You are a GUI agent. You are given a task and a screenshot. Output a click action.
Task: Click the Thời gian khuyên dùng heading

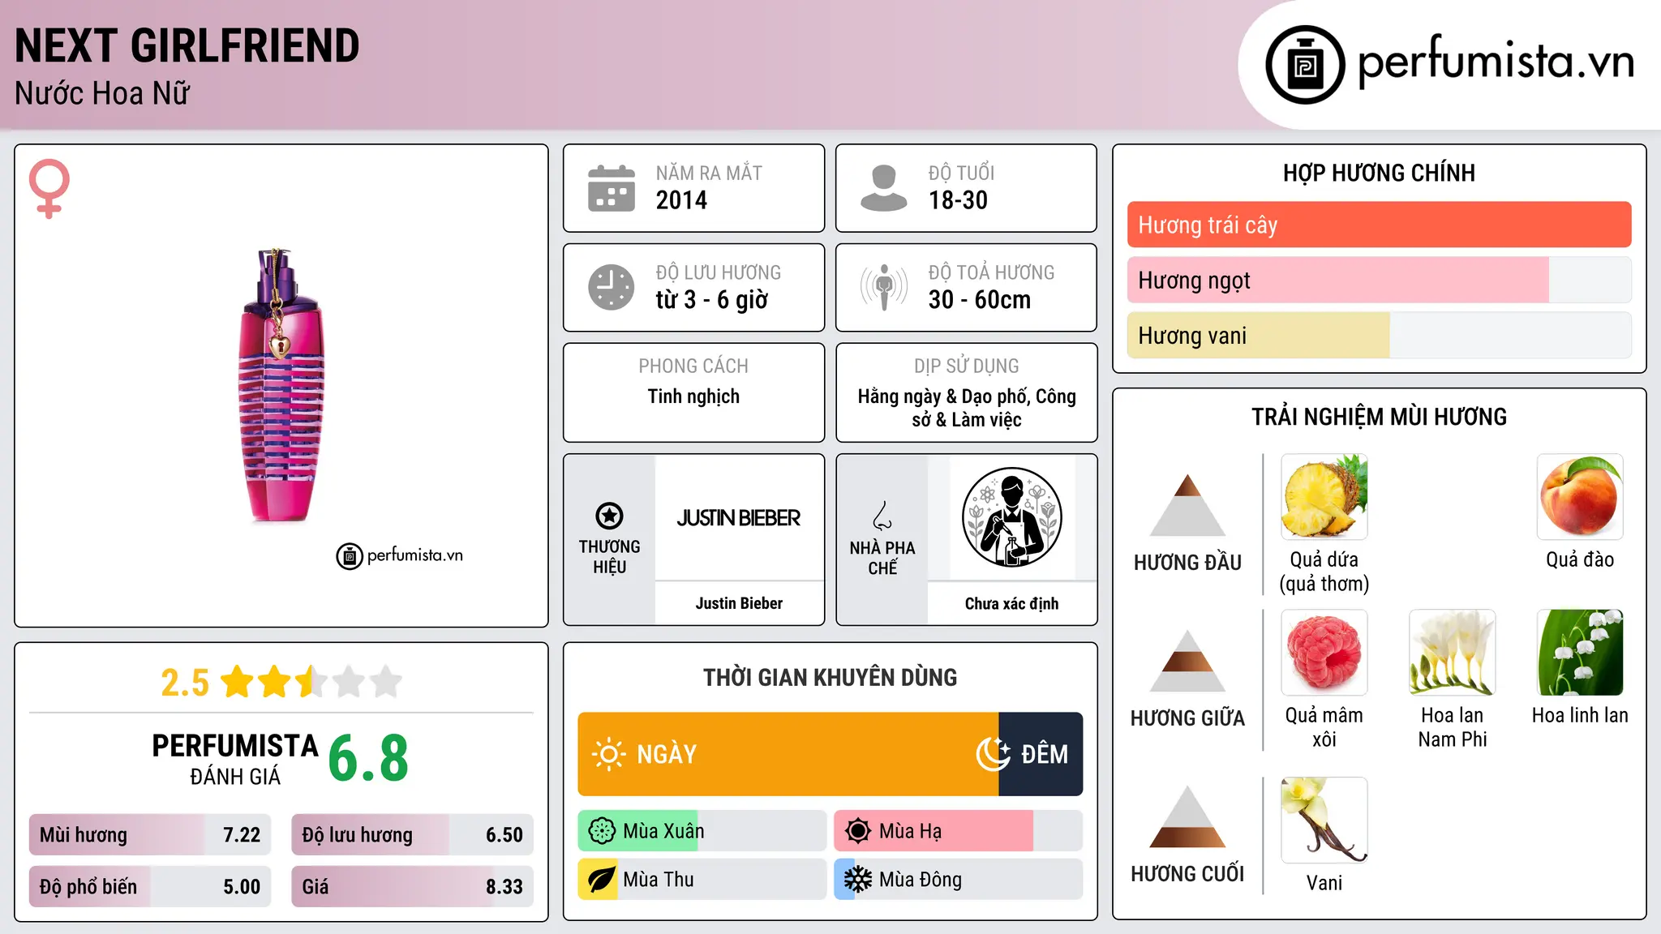click(x=830, y=677)
